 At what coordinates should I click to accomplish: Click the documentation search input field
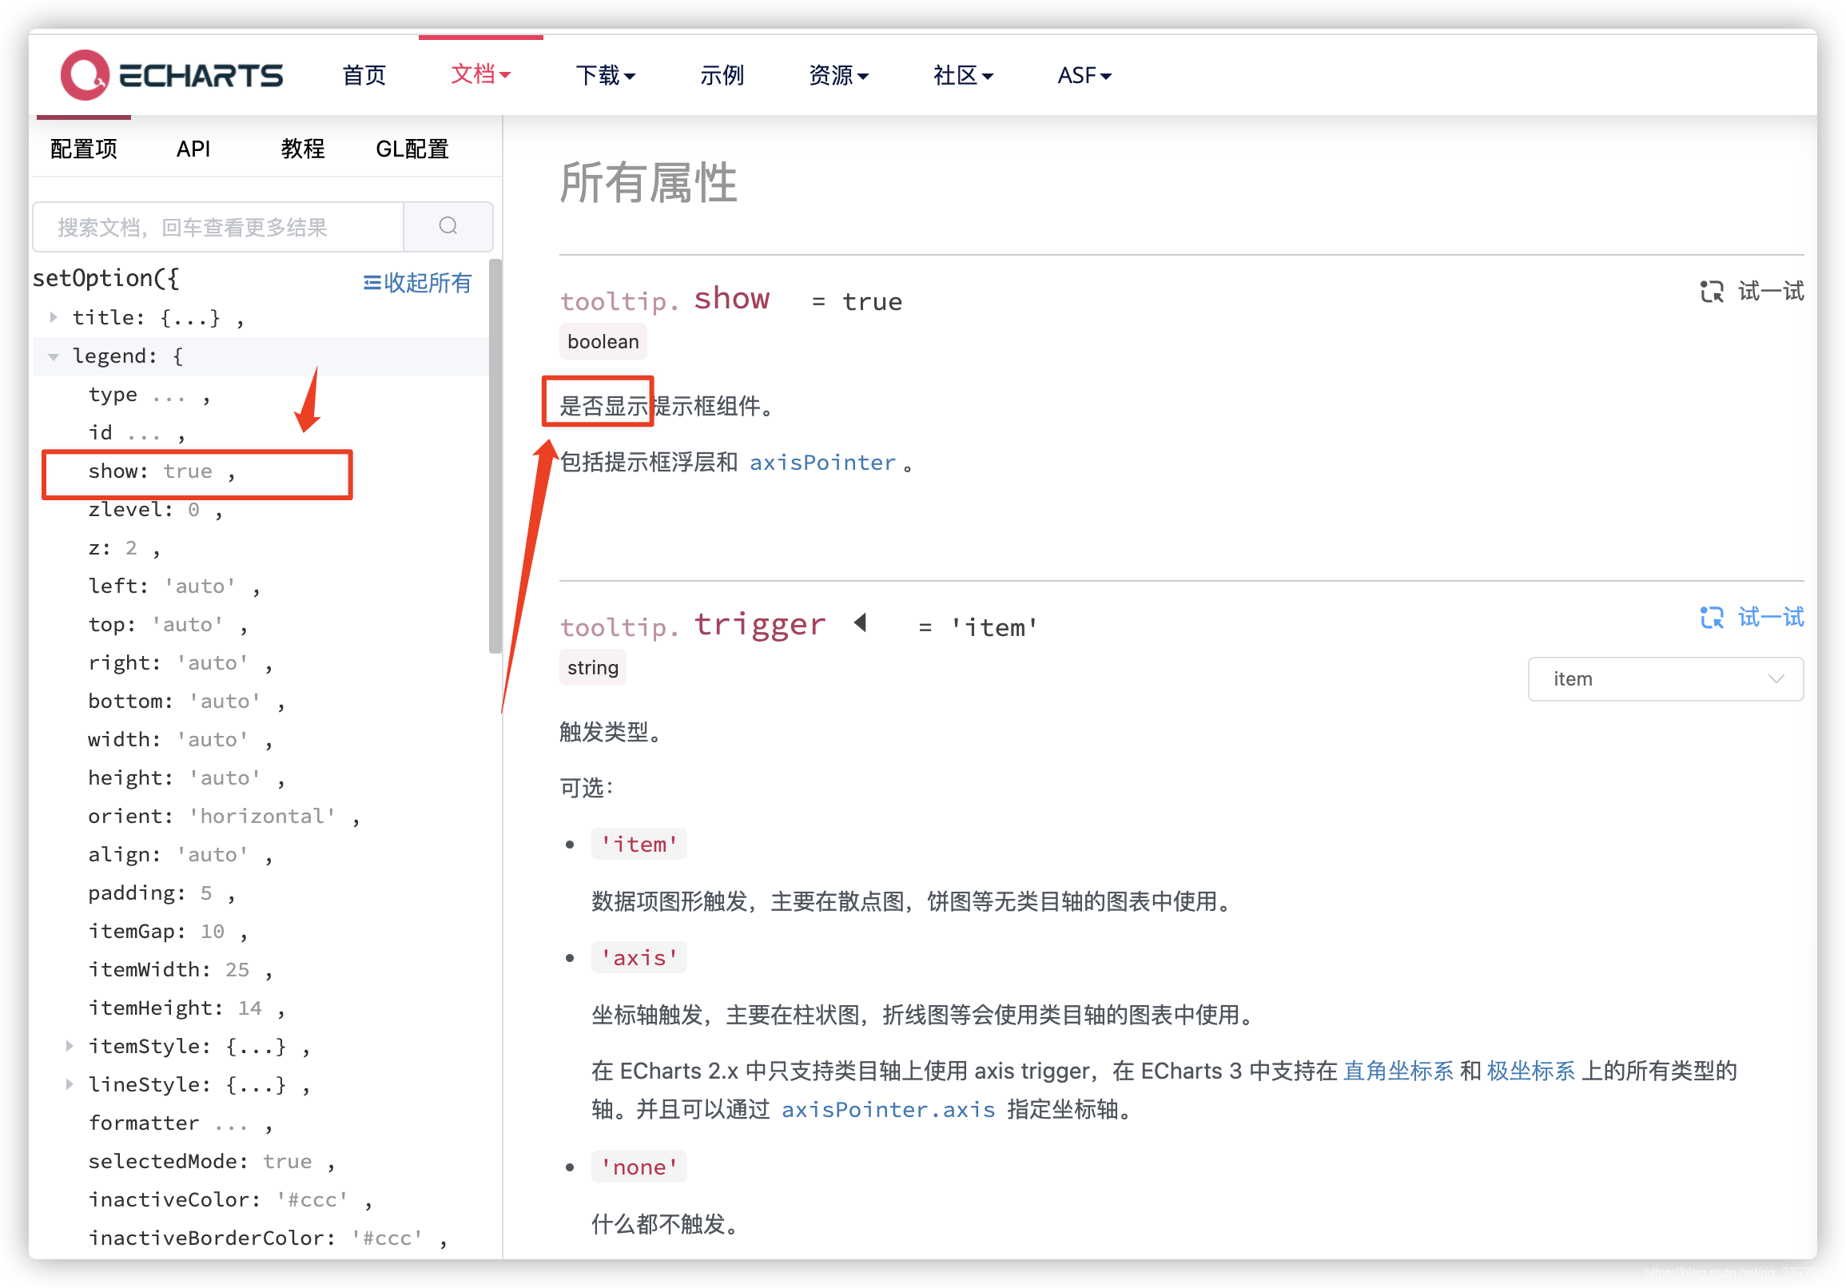[218, 227]
